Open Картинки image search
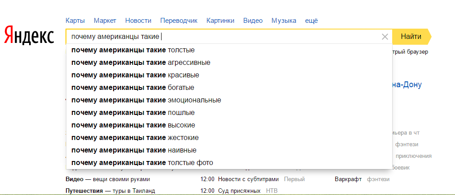The image size is (455, 195). pyautogui.click(x=220, y=21)
